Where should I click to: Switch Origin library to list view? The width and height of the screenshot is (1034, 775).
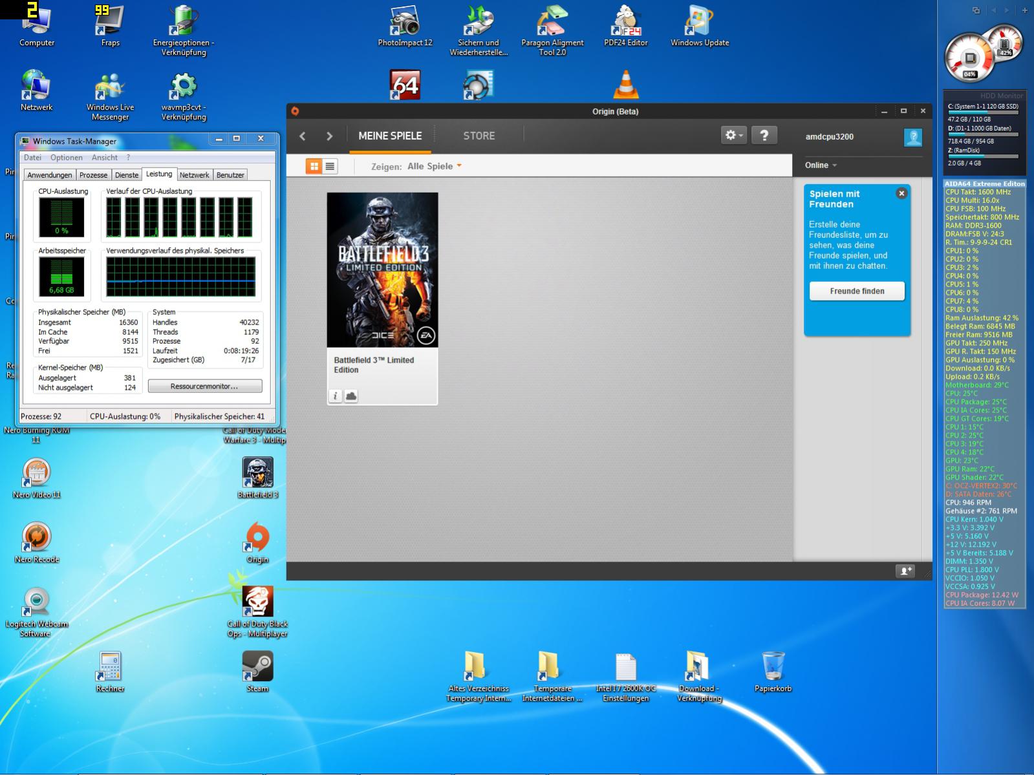pyautogui.click(x=330, y=166)
